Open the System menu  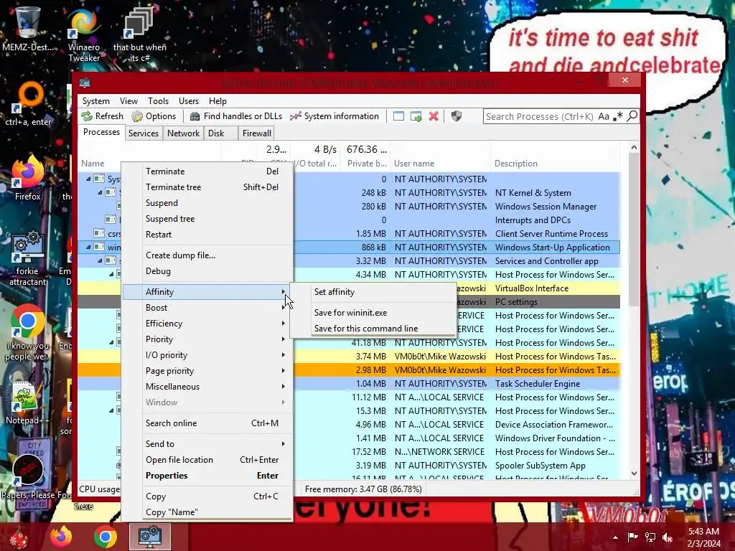[95, 100]
